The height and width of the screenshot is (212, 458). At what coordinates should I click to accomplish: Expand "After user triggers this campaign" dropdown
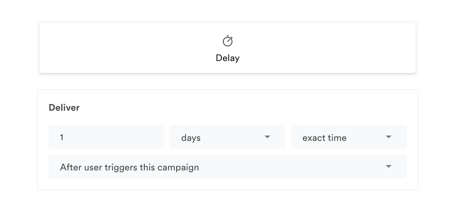(x=228, y=166)
